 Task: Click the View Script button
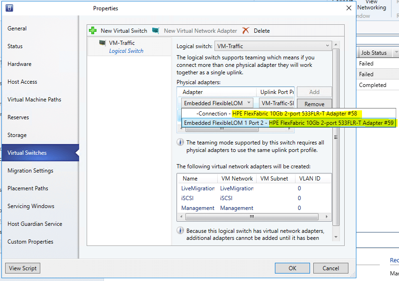(22, 268)
